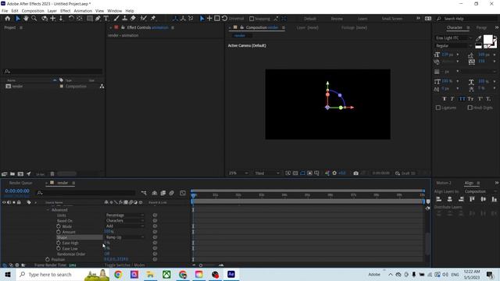Select the Rotation tool
This screenshot has width=500, height=281.
(71, 19)
